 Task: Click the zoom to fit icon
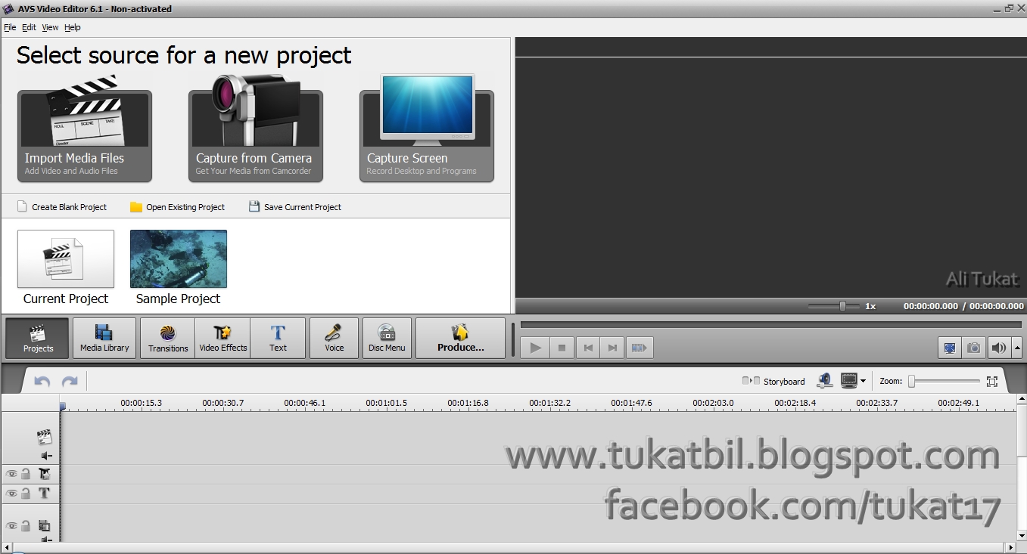pos(992,382)
